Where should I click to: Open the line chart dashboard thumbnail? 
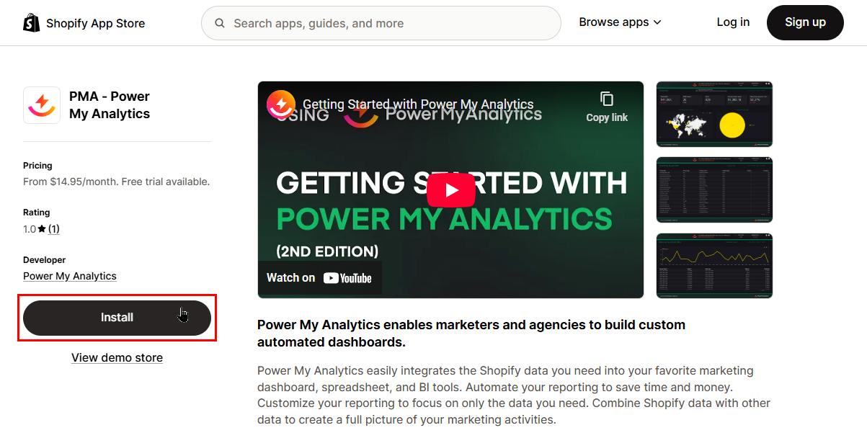(x=714, y=265)
